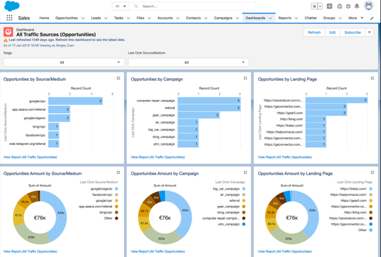Open the Campaigns tab dropdown chevron
The height and width of the screenshot is (257, 381).
point(237,18)
